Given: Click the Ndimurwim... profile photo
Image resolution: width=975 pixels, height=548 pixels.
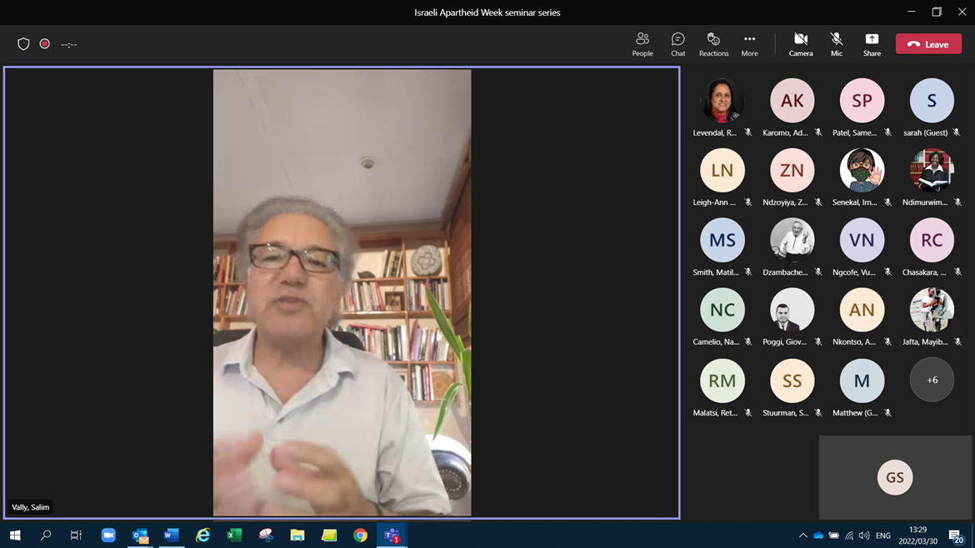Looking at the screenshot, I should [x=932, y=170].
